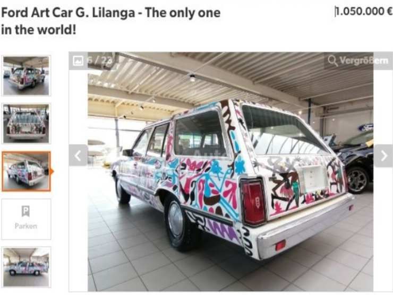393x295 pixels.
Task: Show the previous photo with left chevron
Action: point(78,155)
